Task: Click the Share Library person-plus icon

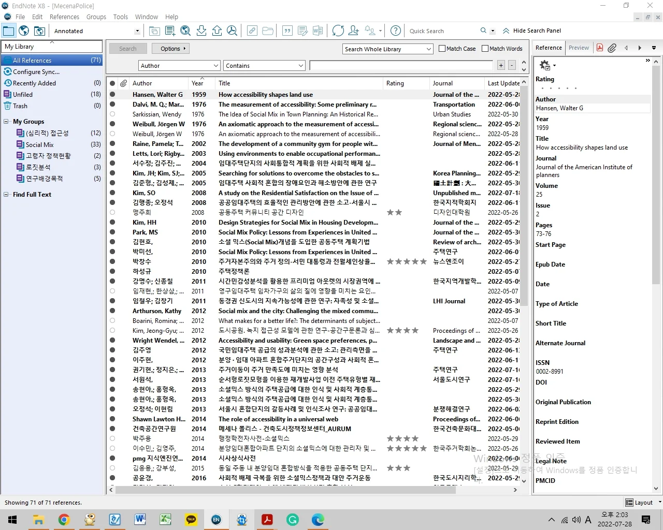Action: (x=354, y=31)
